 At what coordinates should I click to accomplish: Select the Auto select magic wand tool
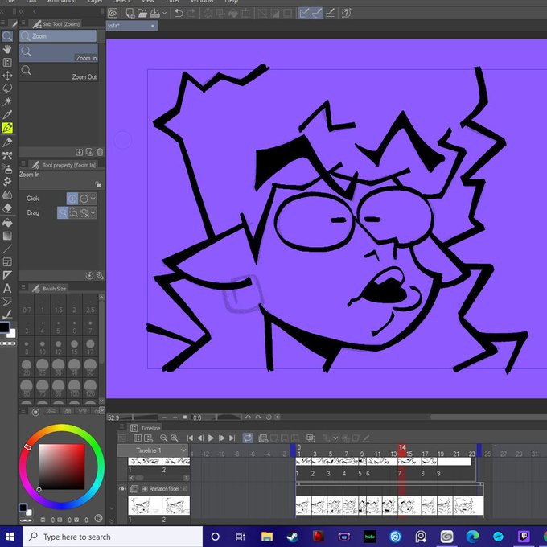(x=7, y=101)
